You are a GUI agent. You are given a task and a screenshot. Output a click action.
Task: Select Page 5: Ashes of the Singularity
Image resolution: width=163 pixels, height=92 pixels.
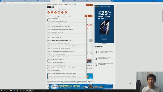tap(67, 29)
